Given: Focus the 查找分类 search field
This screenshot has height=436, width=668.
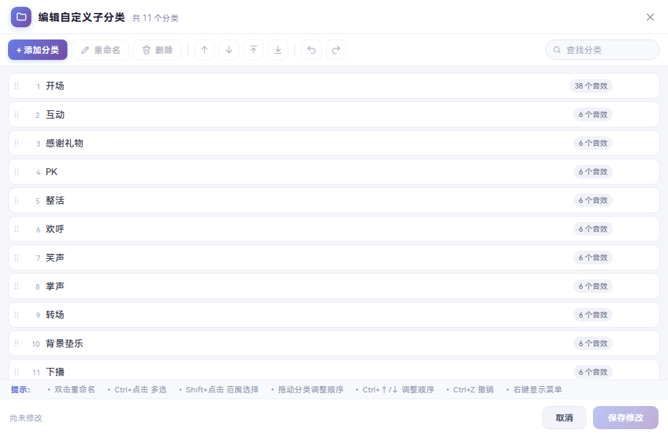Looking at the screenshot, I should point(603,50).
